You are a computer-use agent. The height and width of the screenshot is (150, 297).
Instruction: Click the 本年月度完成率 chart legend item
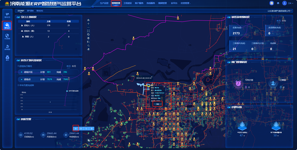(x=72, y=91)
